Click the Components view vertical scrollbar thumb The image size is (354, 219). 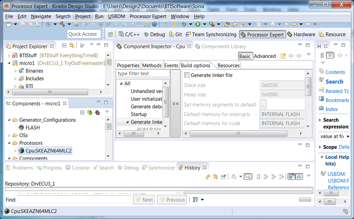point(108,126)
